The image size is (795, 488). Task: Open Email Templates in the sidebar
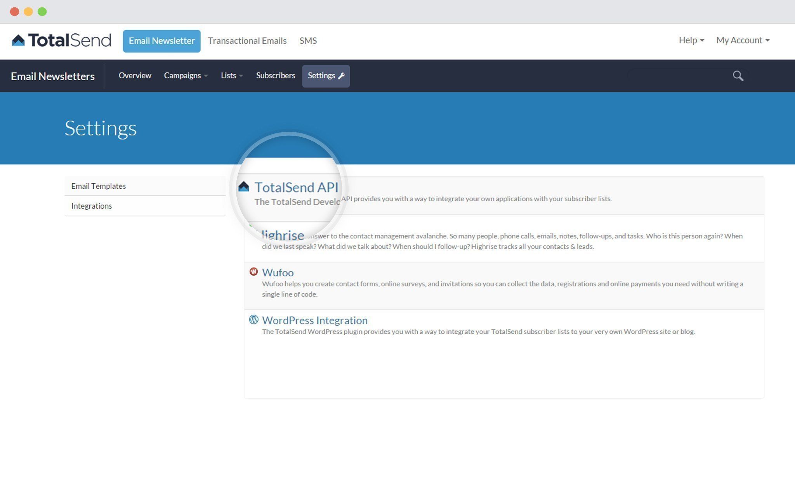(x=145, y=186)
